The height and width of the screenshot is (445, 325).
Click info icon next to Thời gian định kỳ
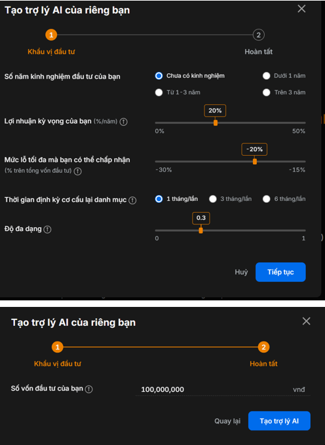(132, 200)
